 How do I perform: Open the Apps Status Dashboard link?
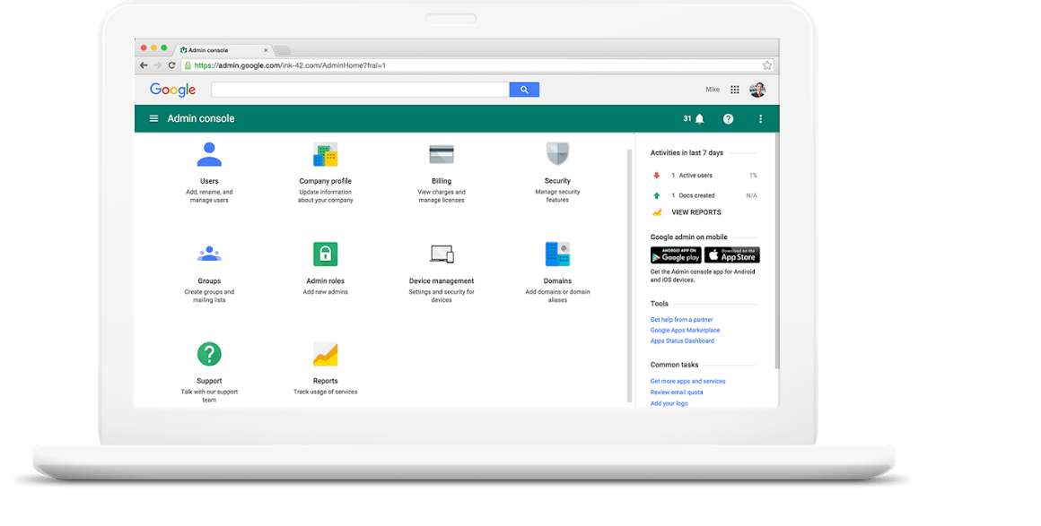682,341
